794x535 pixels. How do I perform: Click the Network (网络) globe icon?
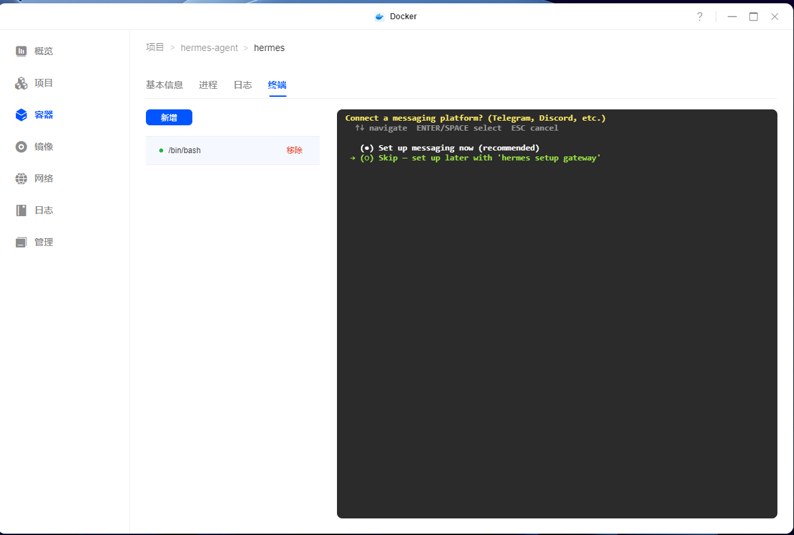click(21, 179)
